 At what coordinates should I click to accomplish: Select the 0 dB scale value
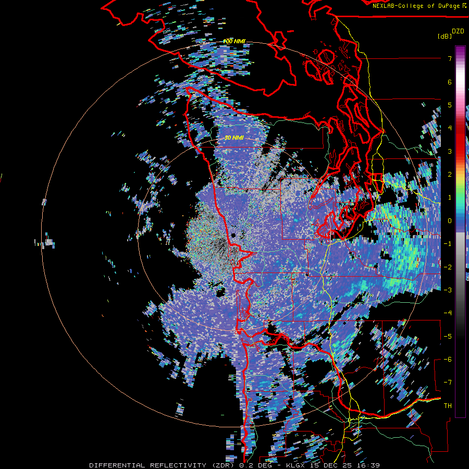pos(450,221)
